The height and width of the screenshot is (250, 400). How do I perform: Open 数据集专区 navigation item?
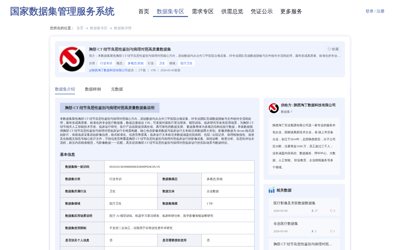pyautogui.click(x=170, y=11)
